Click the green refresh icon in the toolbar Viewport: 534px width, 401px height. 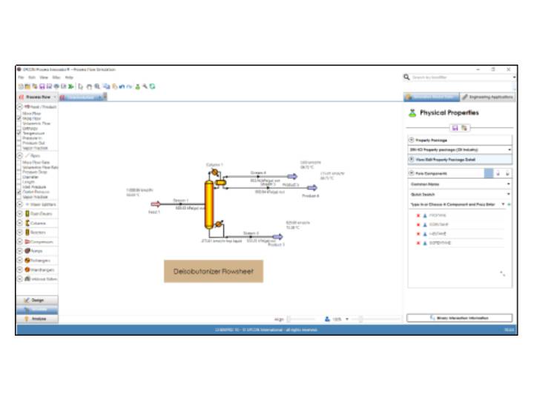point(152,87)
